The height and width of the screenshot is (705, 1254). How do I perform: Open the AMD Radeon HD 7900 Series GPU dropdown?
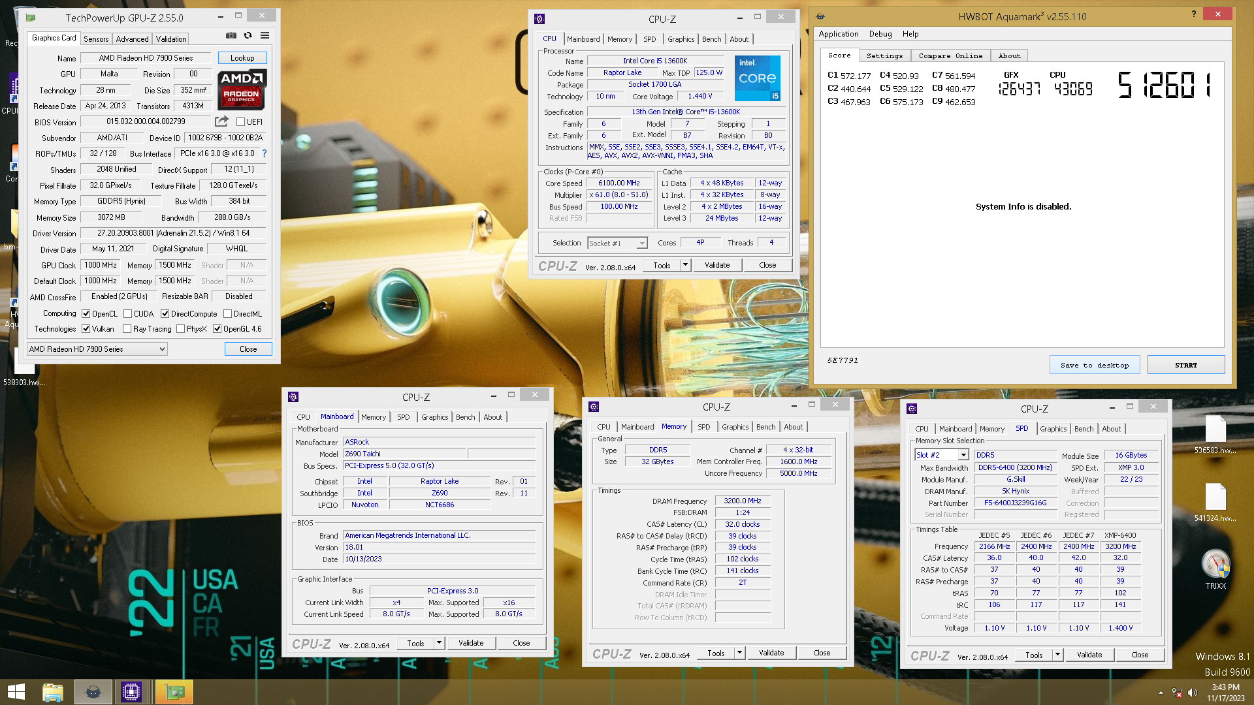point(97,349)
